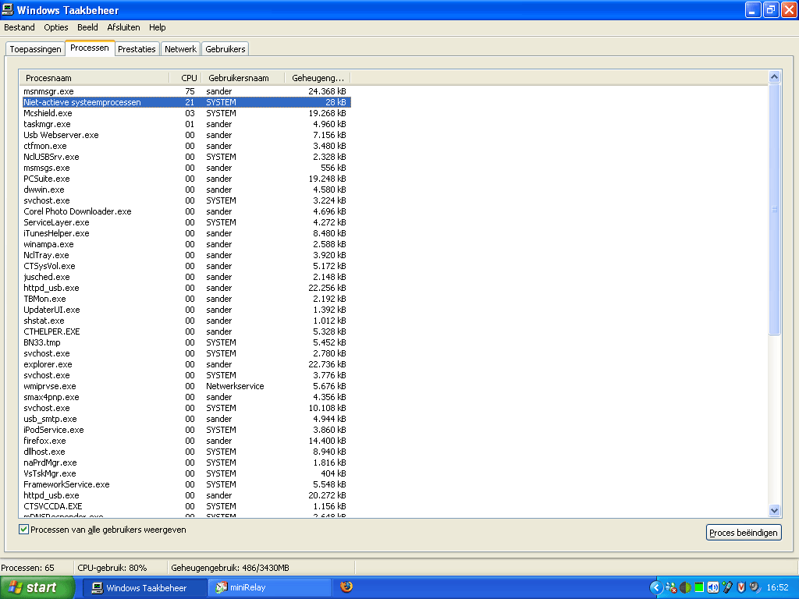Click the scrollbar up arrow

click(774, 77)
